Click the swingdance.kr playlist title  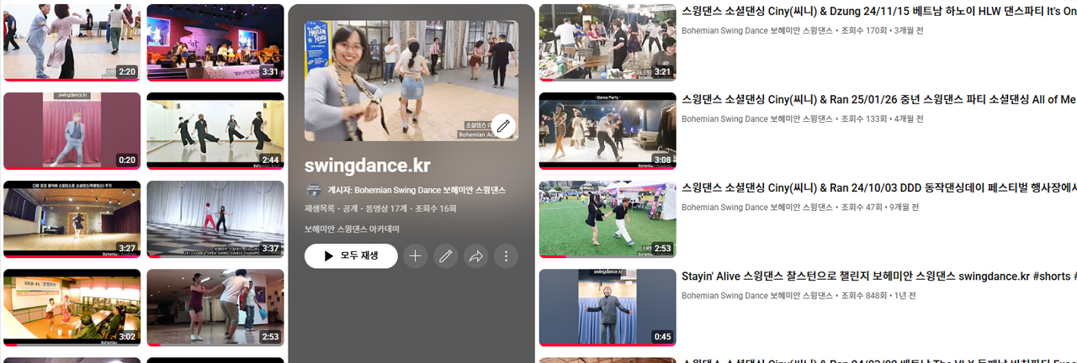coord(367,165)
